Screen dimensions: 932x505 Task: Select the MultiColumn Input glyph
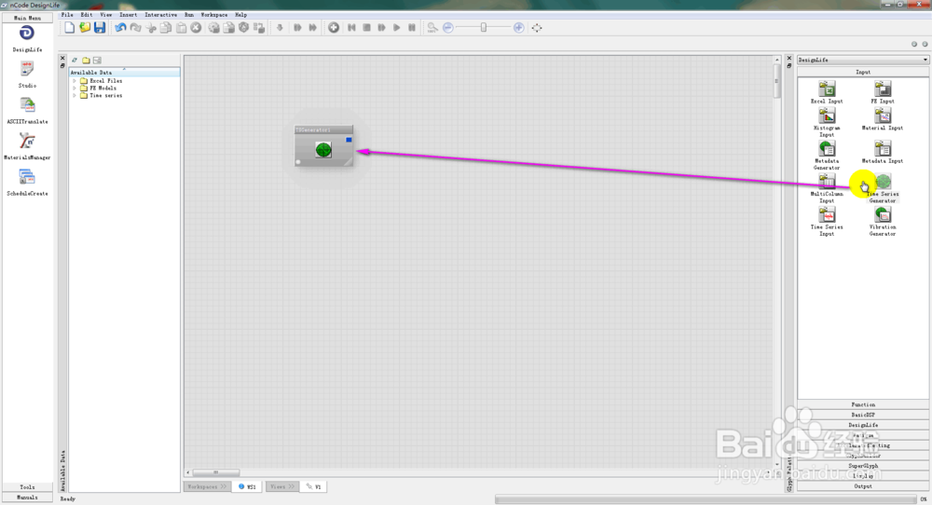click(827, 189)
